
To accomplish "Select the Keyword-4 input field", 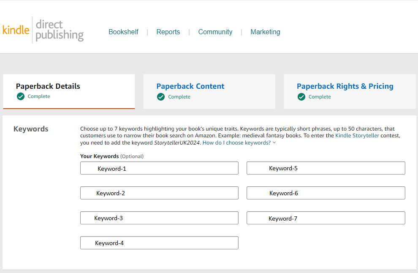I will [x=159, y=243].
